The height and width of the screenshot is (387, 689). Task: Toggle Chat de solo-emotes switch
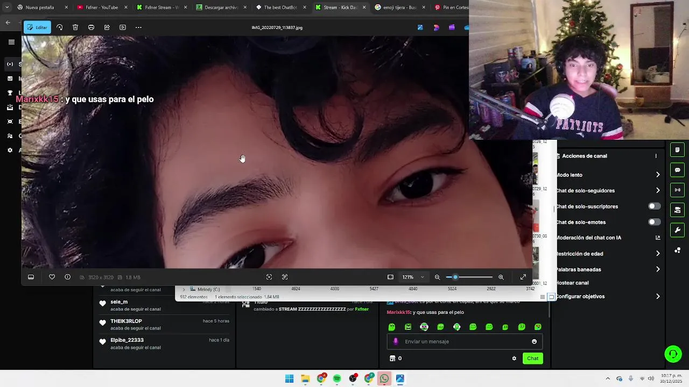[654, 222]
